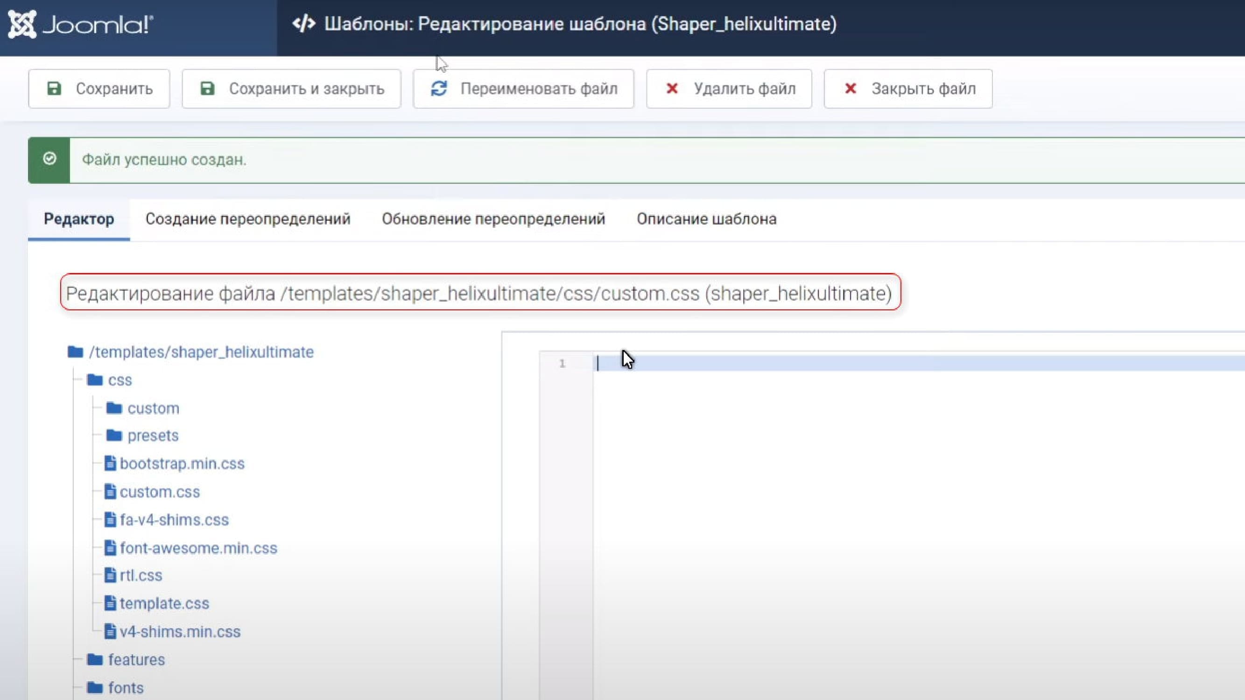1245x700 pixels.
Task: Click the Редактирование файла path heading
Action: [478, 293]
